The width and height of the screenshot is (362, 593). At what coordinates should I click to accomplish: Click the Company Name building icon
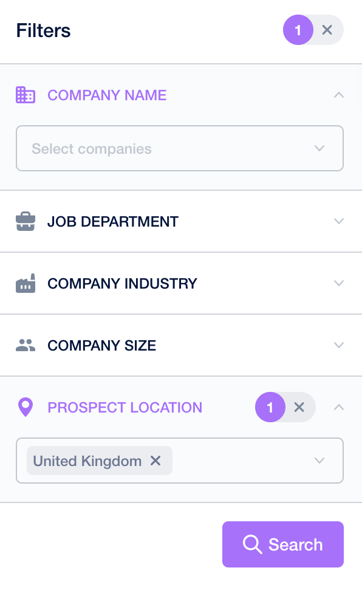[x=26, y=95]
